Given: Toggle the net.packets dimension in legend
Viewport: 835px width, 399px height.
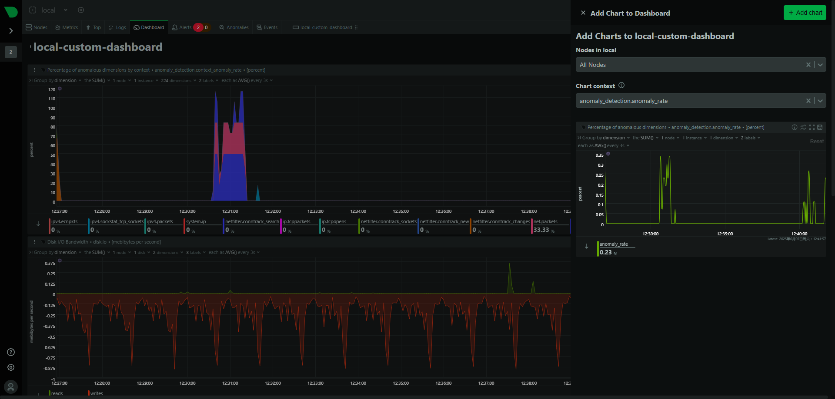Looking at the screenshot, I should [x=545, y=221].
